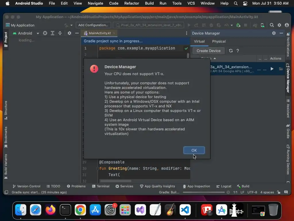Open the VCS menu
The image size is (294, 221).
pyautogui.click(x=191, y=3)
